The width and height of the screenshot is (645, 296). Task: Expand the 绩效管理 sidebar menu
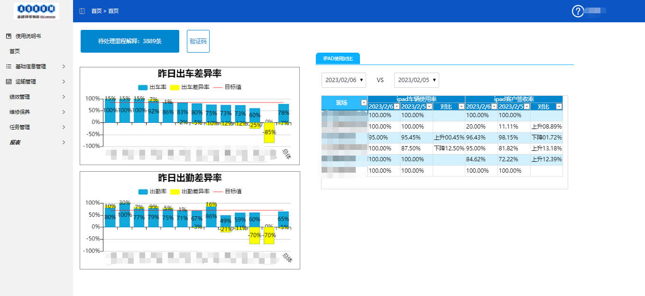(37, 97)
